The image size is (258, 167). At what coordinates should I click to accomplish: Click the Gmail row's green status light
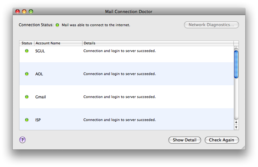(27, 97)
